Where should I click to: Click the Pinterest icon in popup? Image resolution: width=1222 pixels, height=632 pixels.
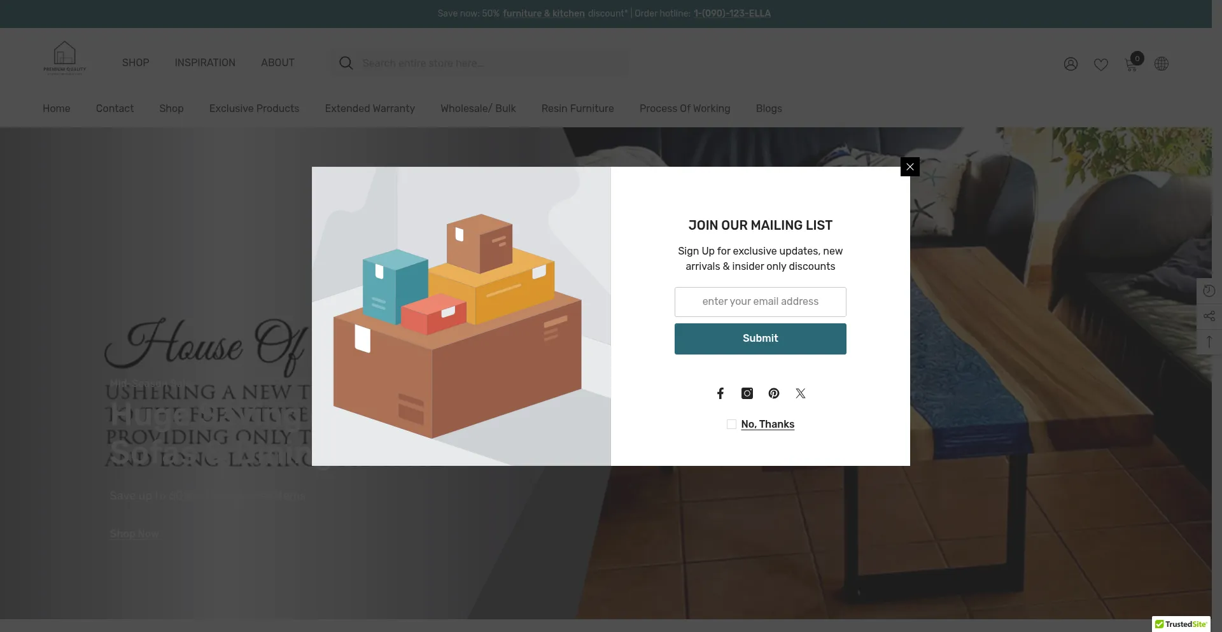[774, 393]
